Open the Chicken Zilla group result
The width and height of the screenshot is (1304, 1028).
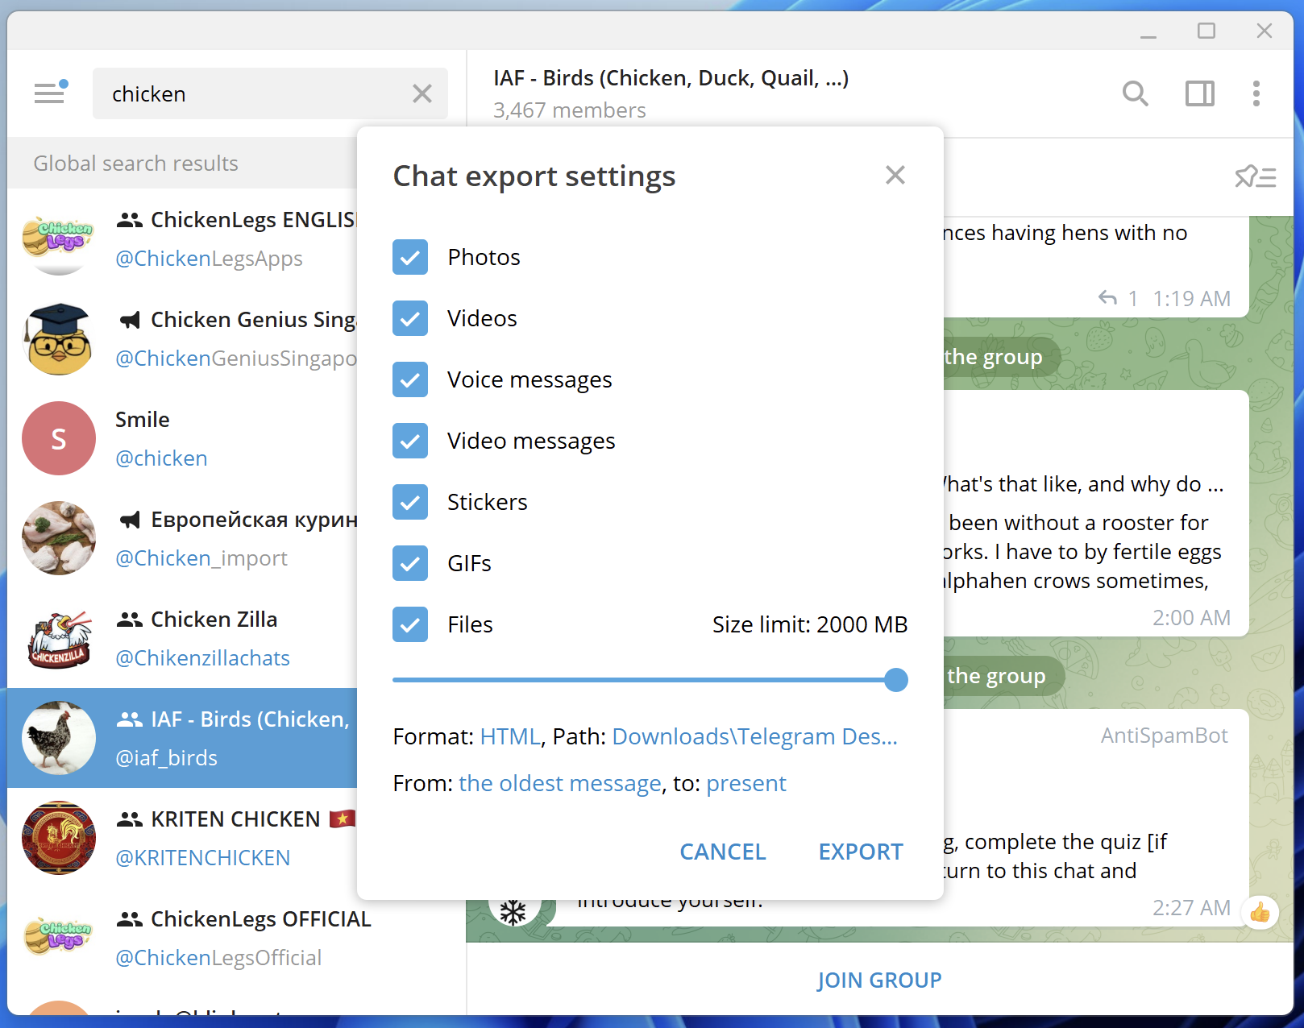coord(183,638)
